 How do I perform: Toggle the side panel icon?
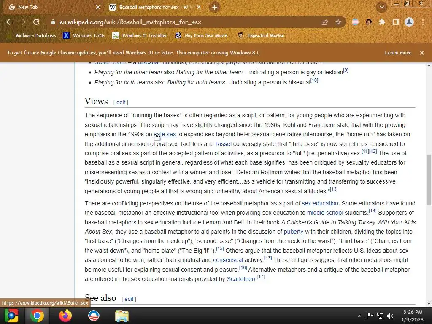(x=396, y=22)
